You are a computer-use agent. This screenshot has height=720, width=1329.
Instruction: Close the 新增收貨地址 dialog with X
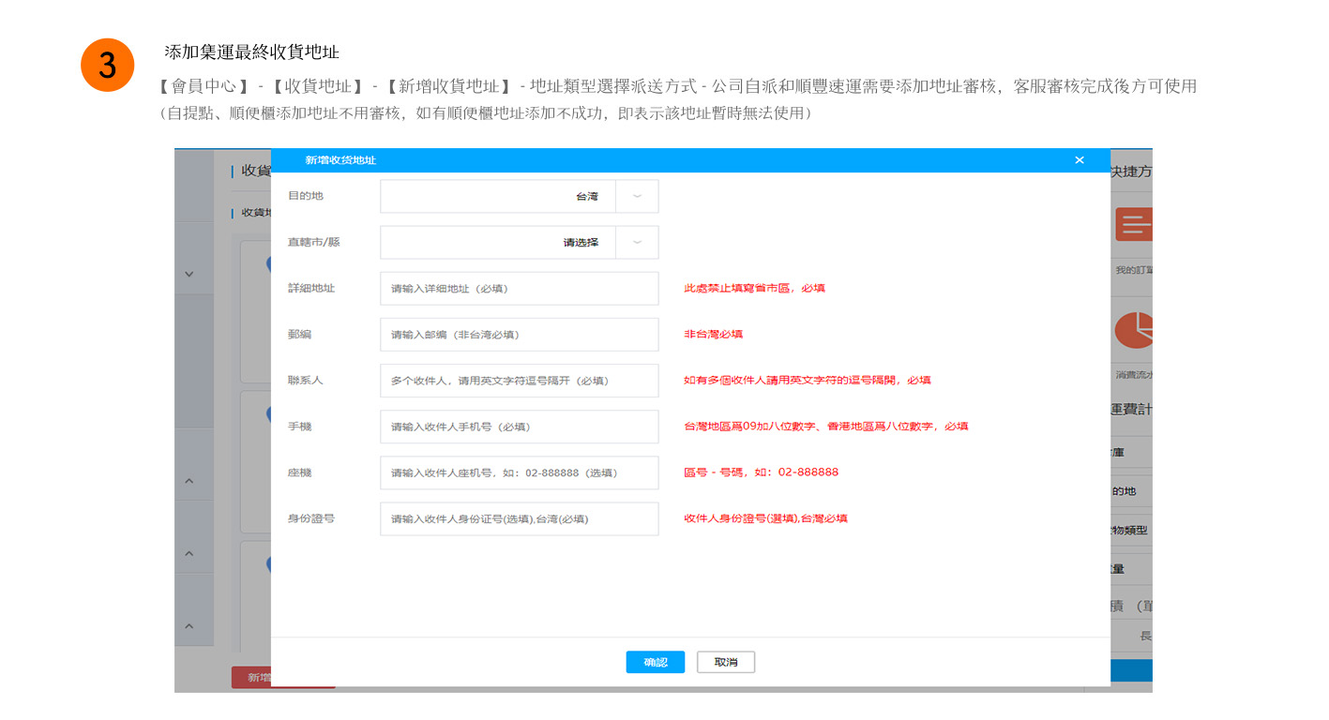[1079, 160]
